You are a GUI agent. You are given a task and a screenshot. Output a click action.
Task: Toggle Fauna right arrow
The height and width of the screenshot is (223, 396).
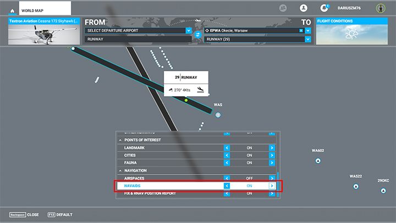272,162
